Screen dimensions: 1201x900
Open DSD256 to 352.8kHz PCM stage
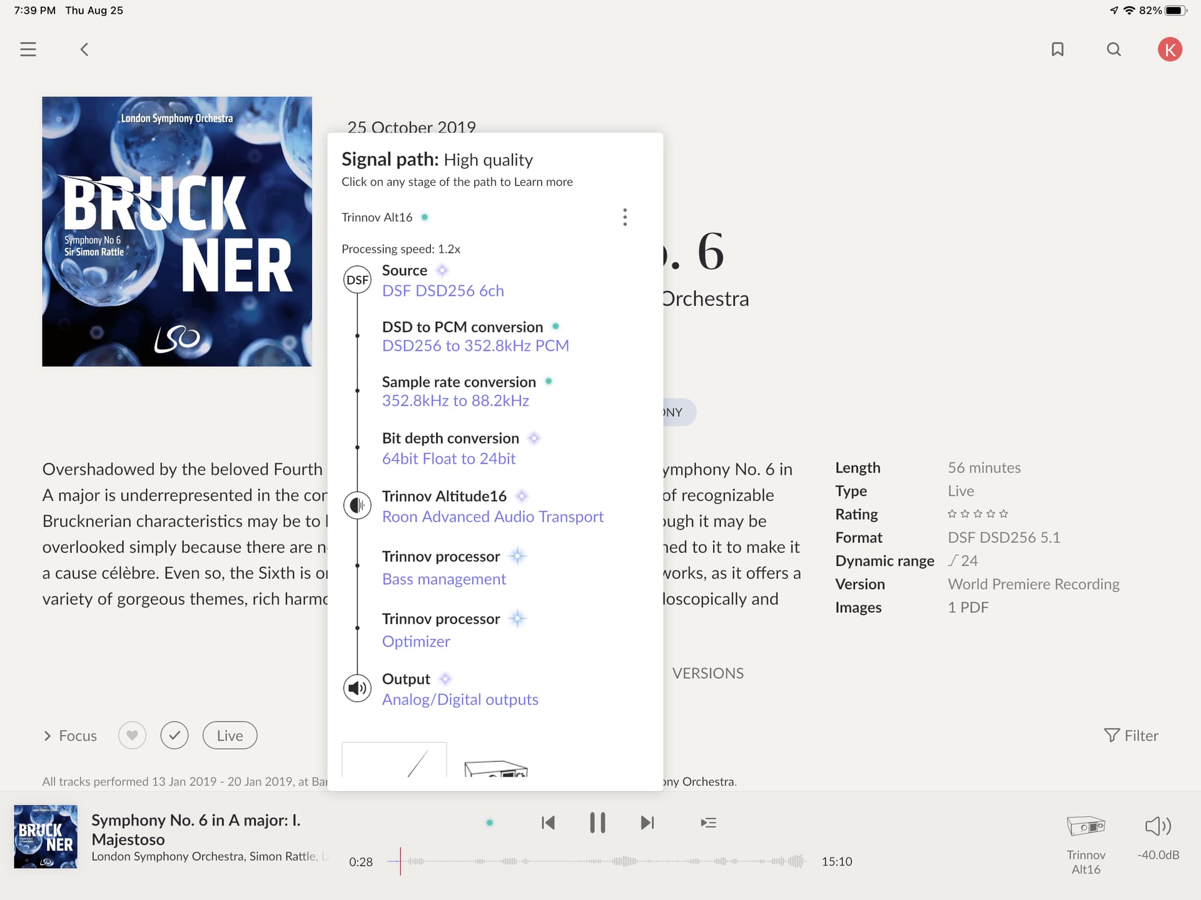tap(475, 346)
